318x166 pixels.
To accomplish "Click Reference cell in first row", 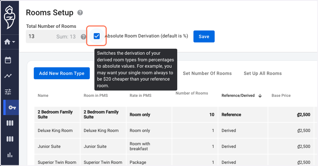I will point(243,115).
